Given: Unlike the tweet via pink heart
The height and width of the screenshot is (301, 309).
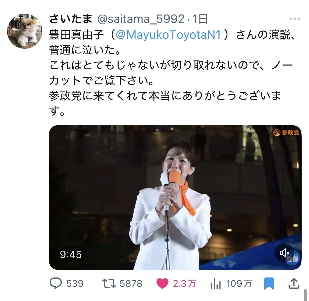Looking at the screenshot, I should tap(162, 284).
